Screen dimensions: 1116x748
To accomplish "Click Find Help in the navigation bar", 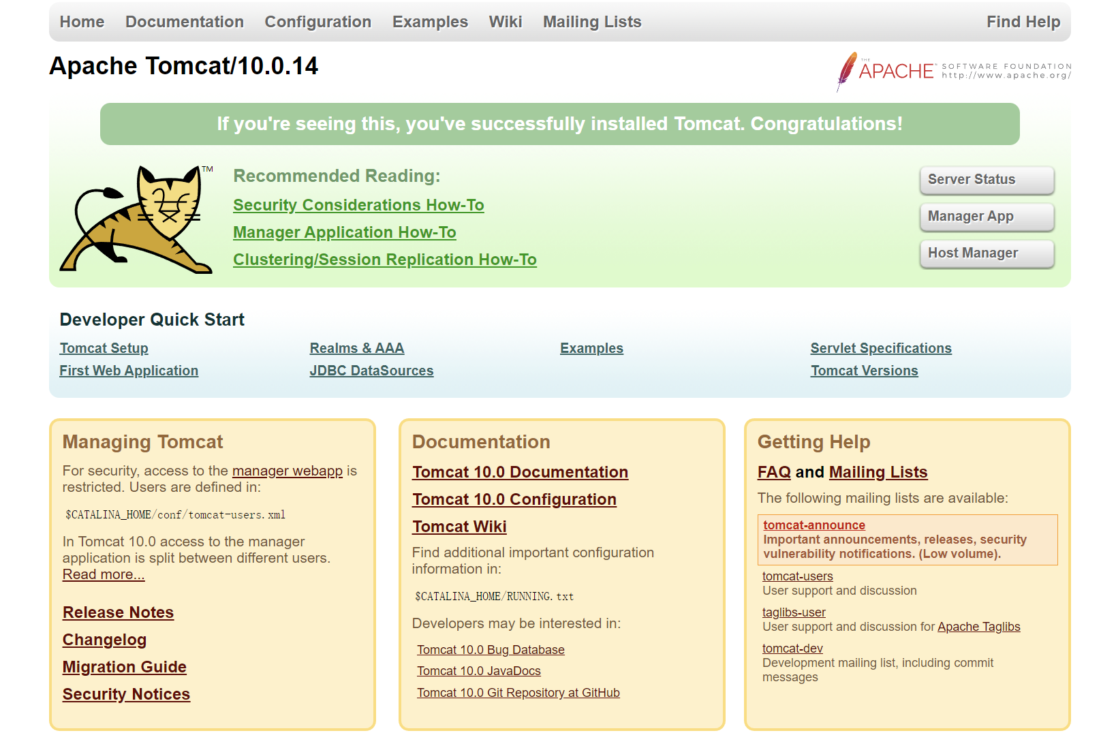I will [1023, 22].
